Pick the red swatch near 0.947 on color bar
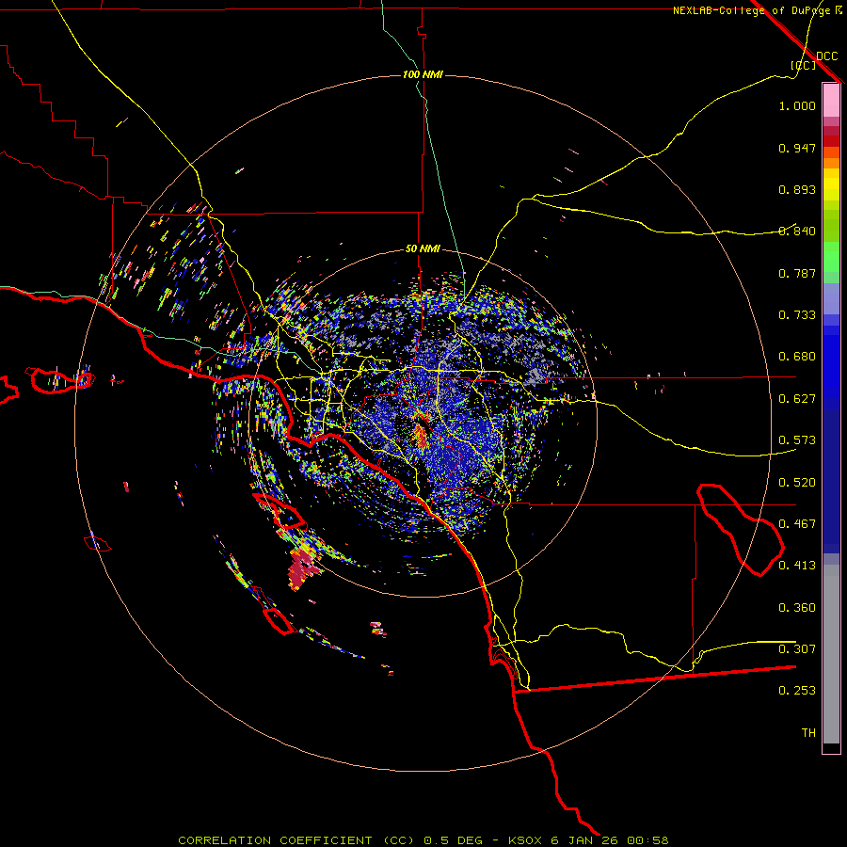Image resolution: width=847 pixels, height=847 pixels. (x=831, y=141)
